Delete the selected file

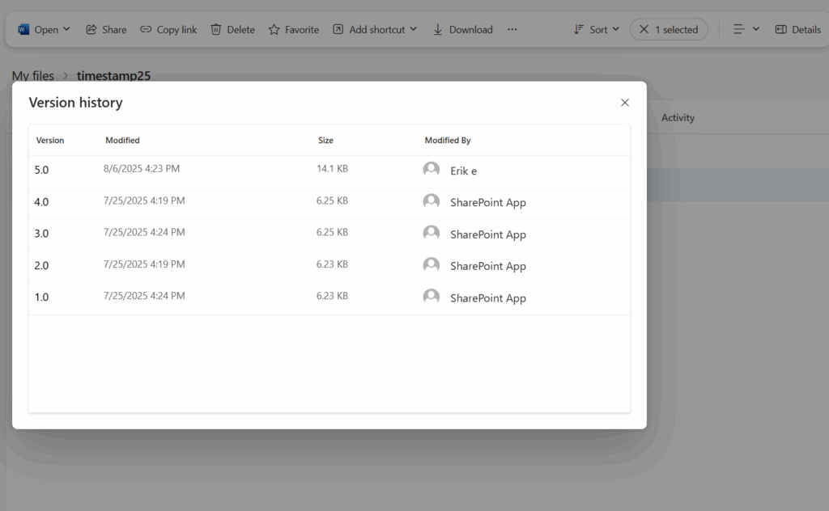(232, 29)
